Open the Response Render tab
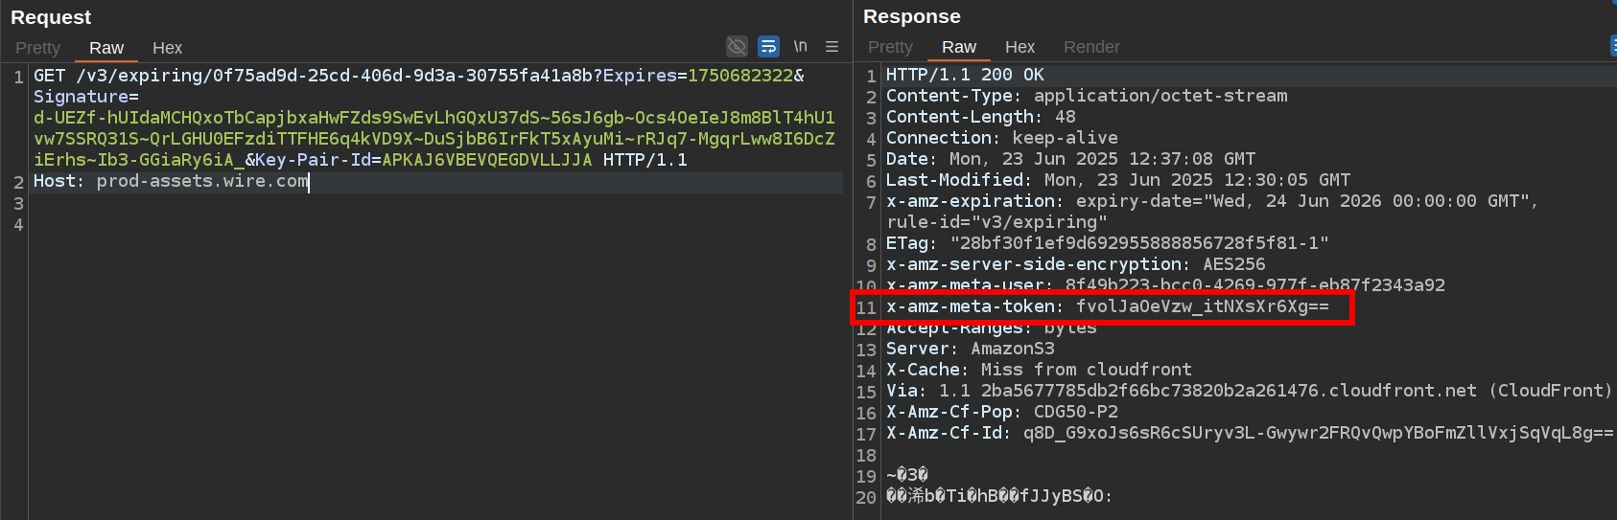 (x=1090, y=47)
